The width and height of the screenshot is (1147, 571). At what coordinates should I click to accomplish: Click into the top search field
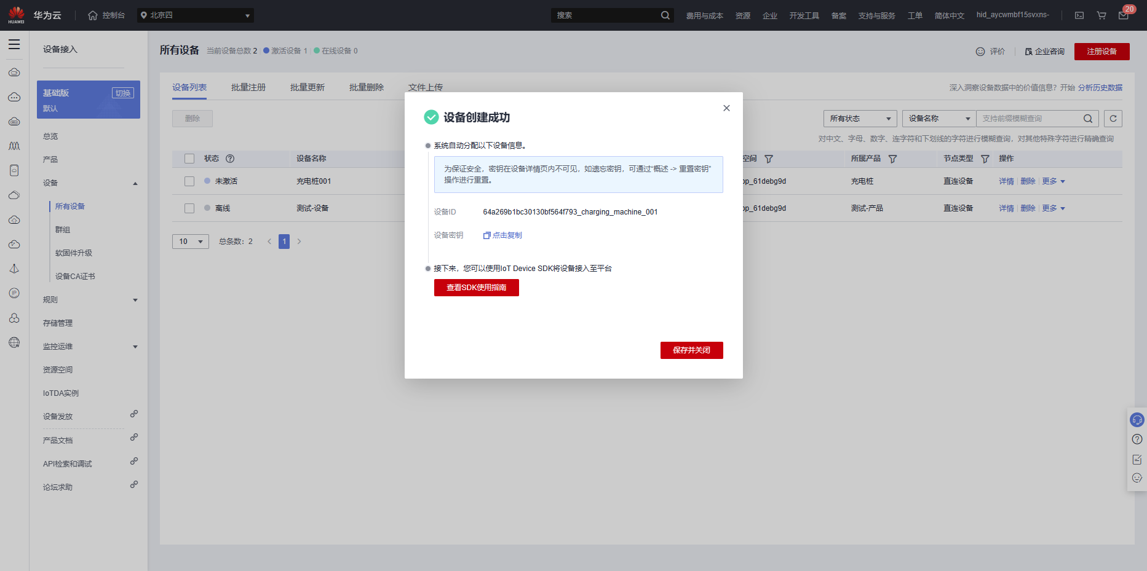606,15
